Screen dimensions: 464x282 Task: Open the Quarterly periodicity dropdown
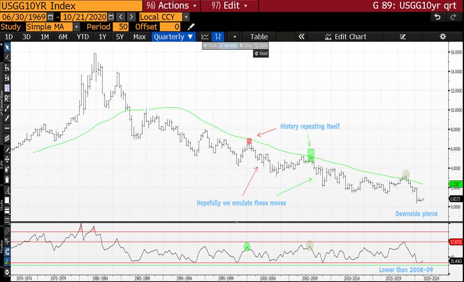pos(174,36)
